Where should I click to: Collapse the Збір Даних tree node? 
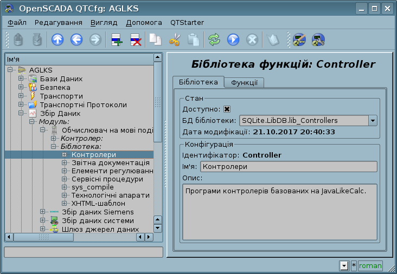[21, 113]
